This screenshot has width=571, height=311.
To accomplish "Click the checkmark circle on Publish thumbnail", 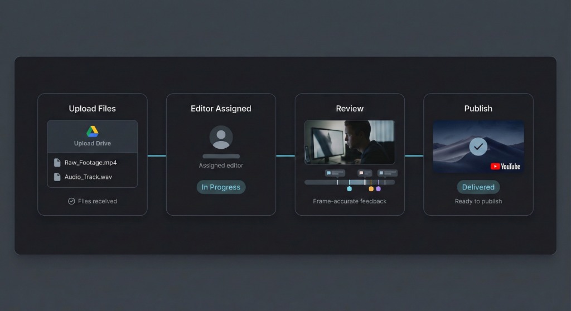I will pyautogui.click(x=478, y=147).
